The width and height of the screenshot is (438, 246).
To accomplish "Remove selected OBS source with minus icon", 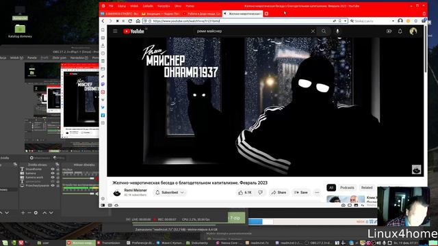I will pyautogui.click(x=29, y=213).
